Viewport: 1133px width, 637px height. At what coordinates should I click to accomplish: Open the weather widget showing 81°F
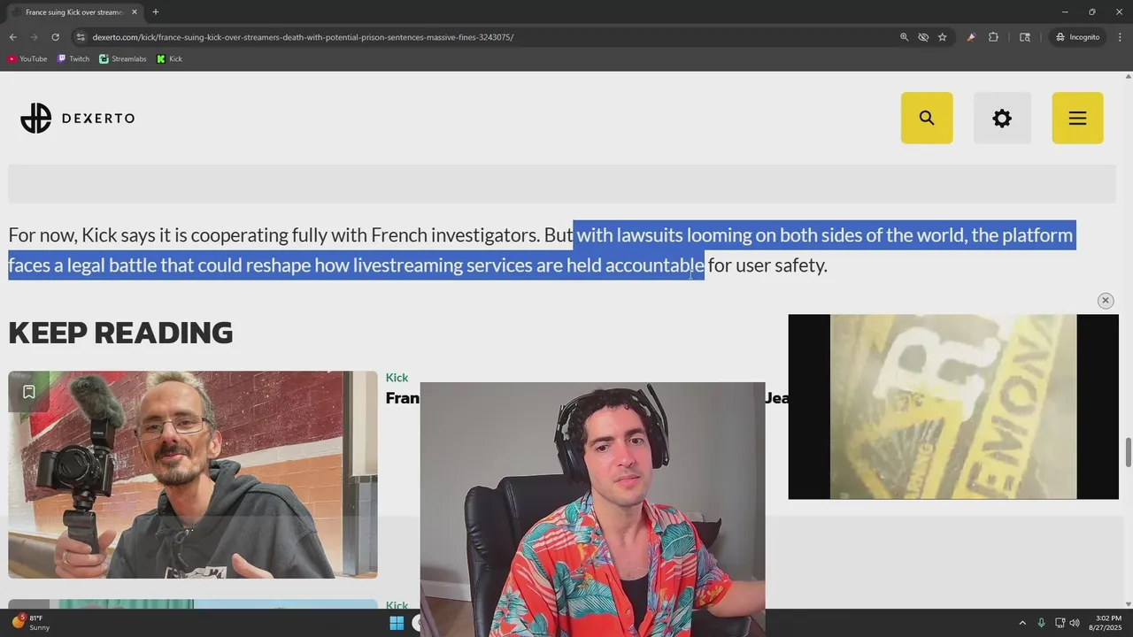pyautogui.click(x=31, y=623)
